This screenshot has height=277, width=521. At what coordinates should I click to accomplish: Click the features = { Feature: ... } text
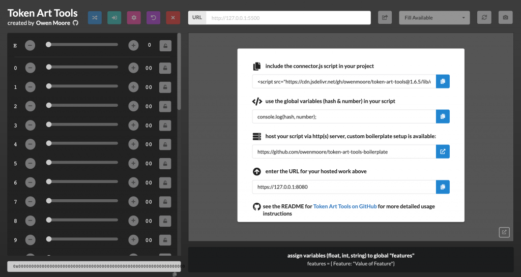(351, 264)
